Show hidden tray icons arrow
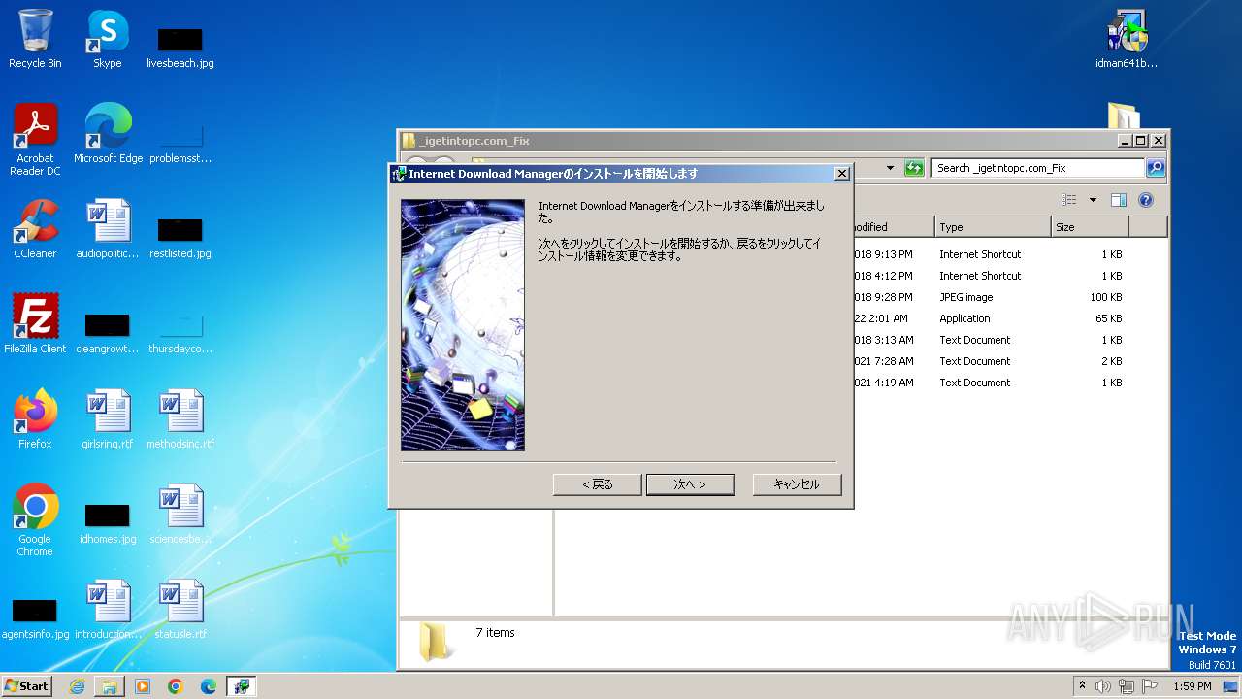Image resolution: width=1242 pixels, height=699 pixels. pos(1082,685)
